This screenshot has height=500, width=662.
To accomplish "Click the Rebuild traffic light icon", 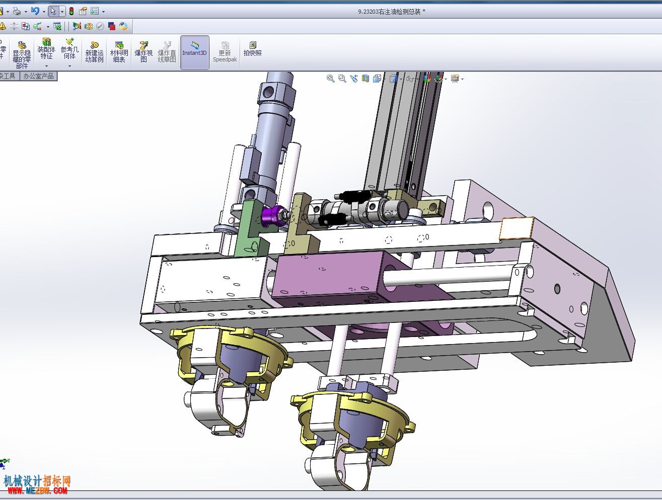I will click(x=71, y=11).
